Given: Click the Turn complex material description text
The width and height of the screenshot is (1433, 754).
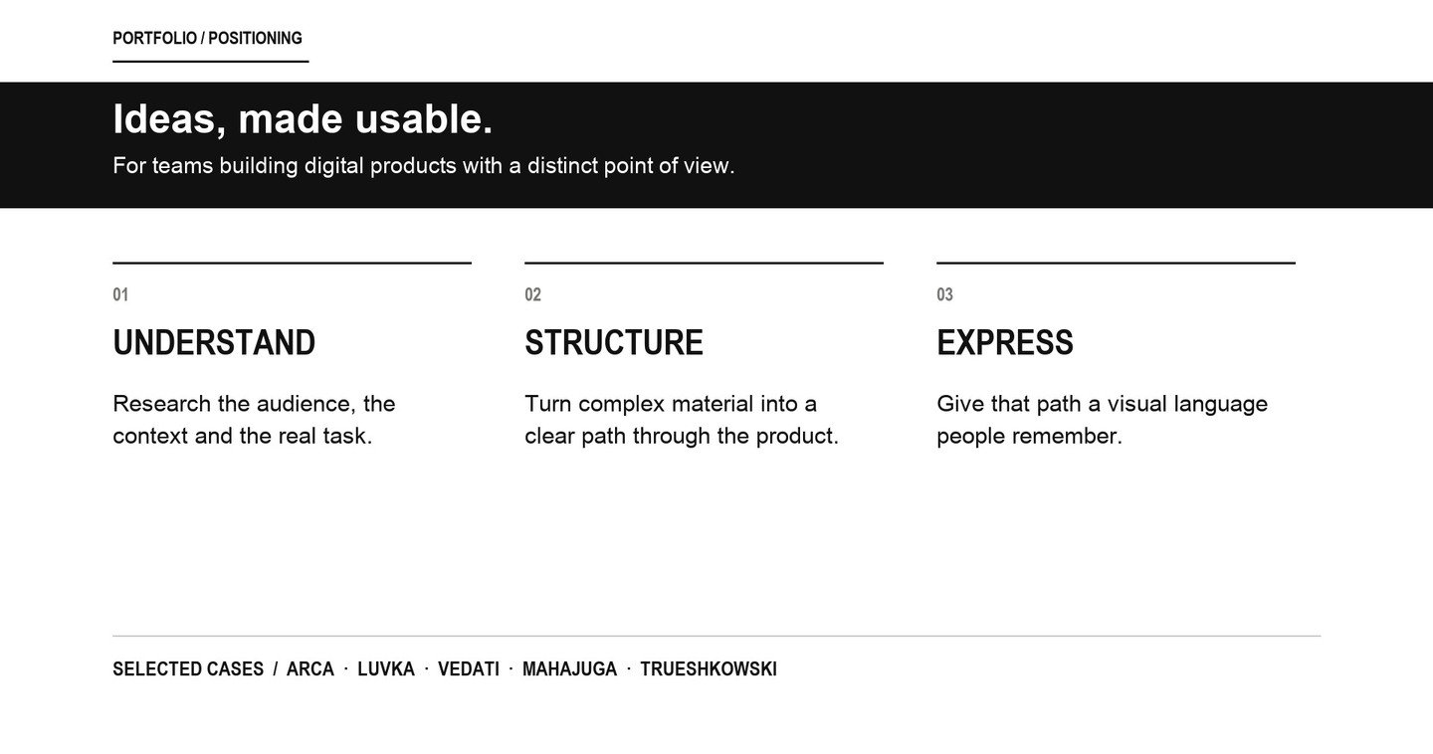Looking at the screenshot, I should (682, 420).
